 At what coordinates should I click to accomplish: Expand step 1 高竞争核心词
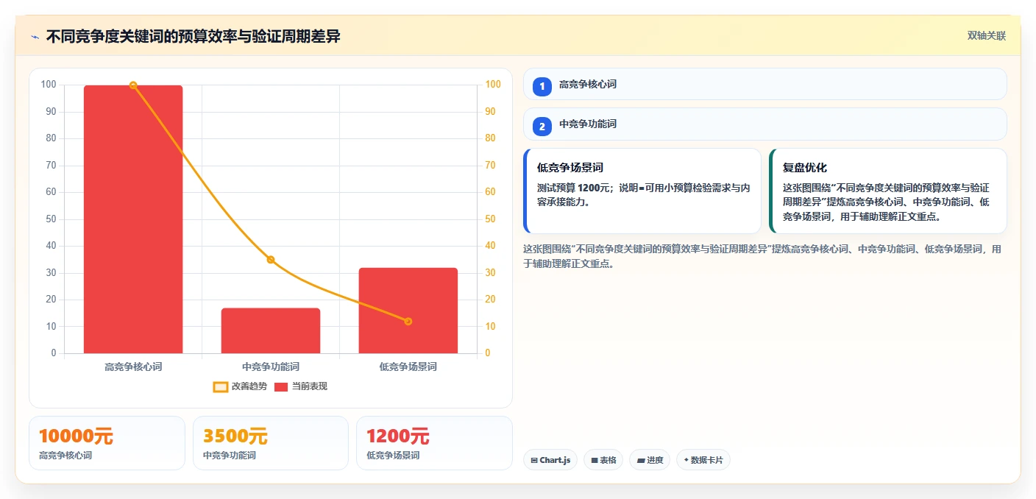tap(765, 84)
